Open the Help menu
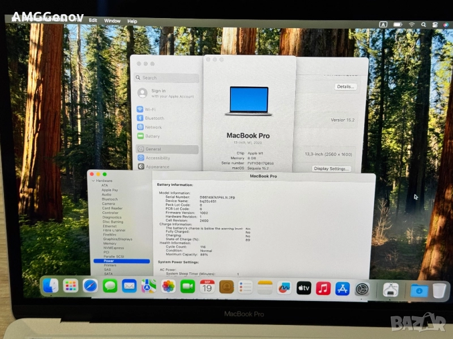Image resolution: width=453 pixels, height=339 pixels. click(x=133, y=21)
